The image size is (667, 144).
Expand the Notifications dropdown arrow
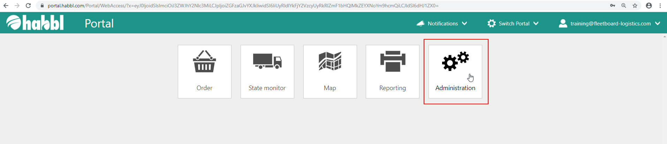[x=464, y=23]
